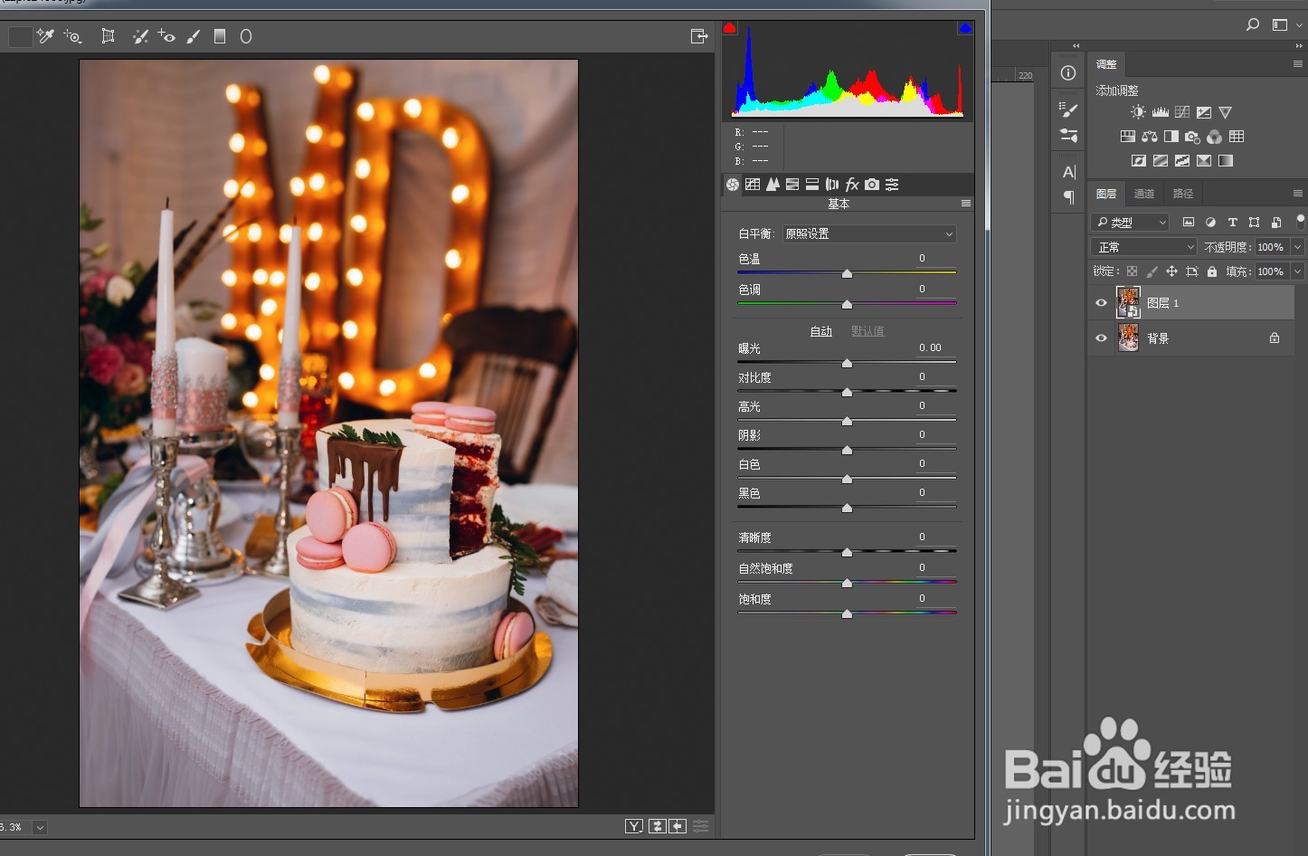Open the Layers panel flyout menu
Image resolution: width=1308 pixels, height=856 pixels.
1298,194
